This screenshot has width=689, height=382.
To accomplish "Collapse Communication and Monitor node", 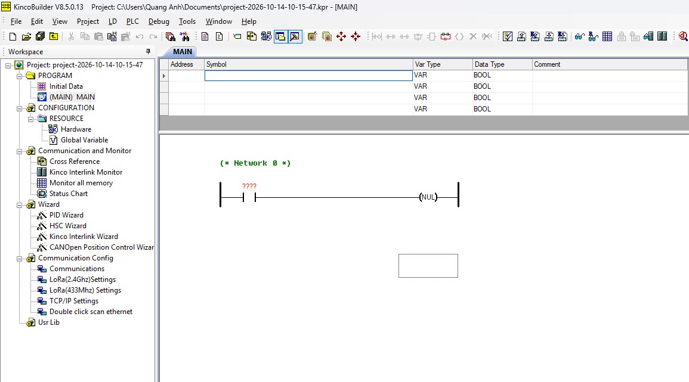I will click(x=19, y=151).
